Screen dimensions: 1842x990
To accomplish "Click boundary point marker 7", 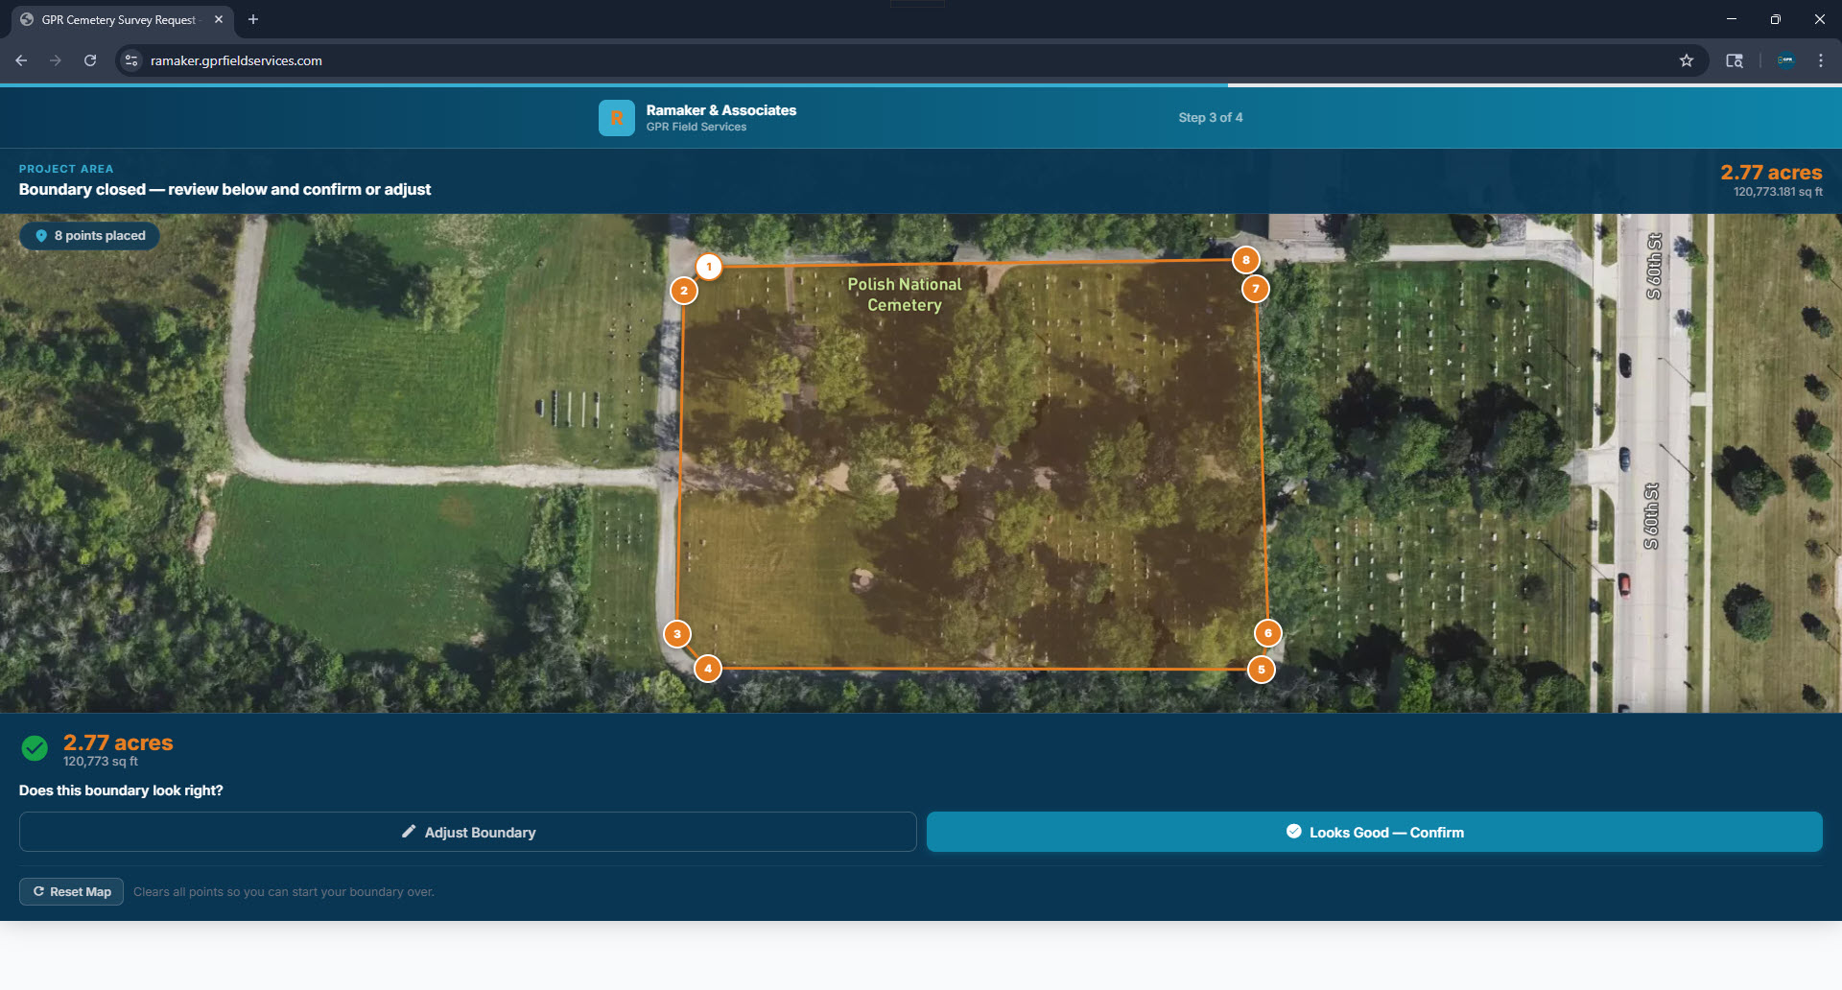I will click(x=1256, y=289).
